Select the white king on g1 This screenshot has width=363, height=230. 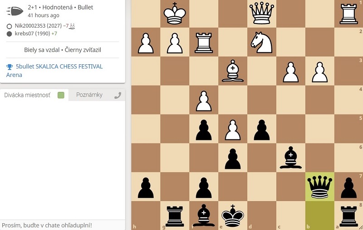point(175,14)
